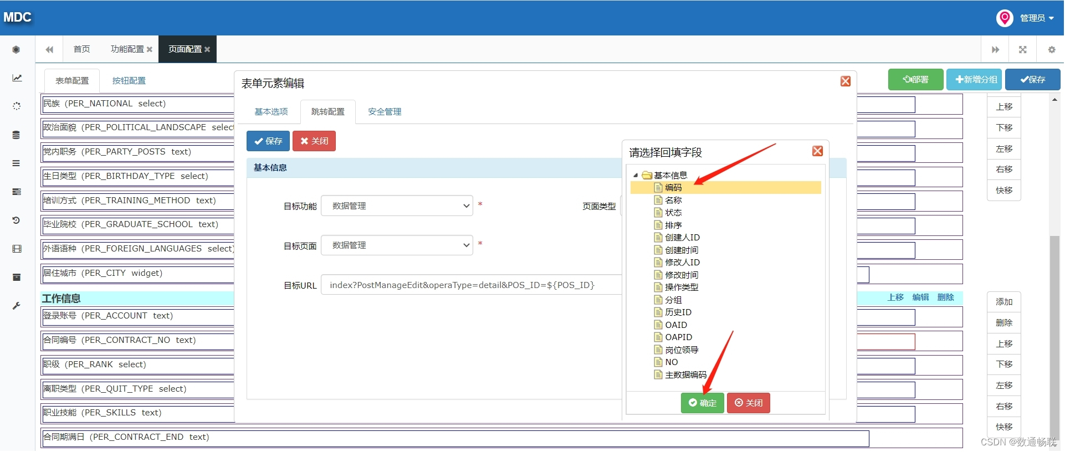Switch to the 功能配置 tab

[127, 49]
